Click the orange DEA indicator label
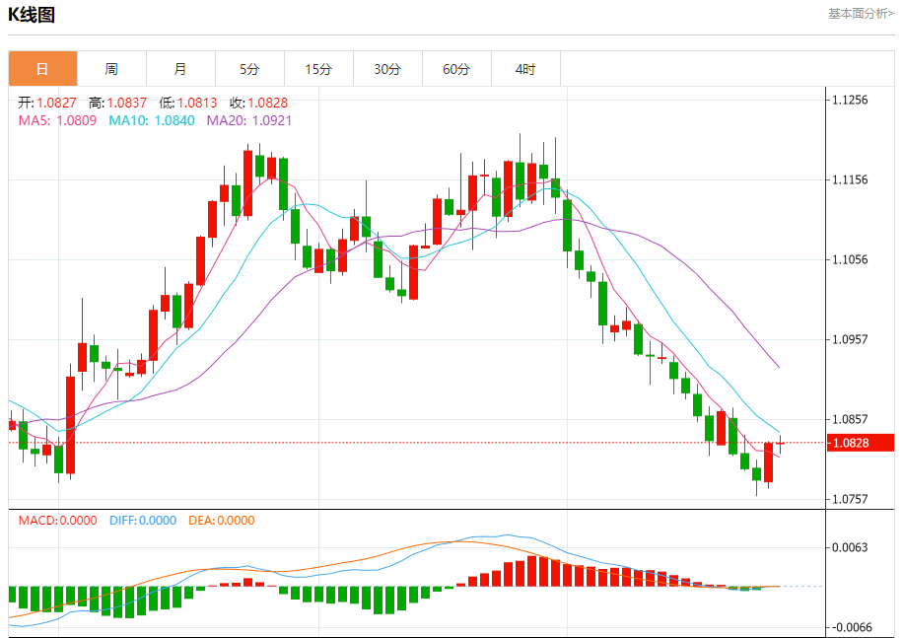The width and height of the screenshot is (903, 638). 221,521
